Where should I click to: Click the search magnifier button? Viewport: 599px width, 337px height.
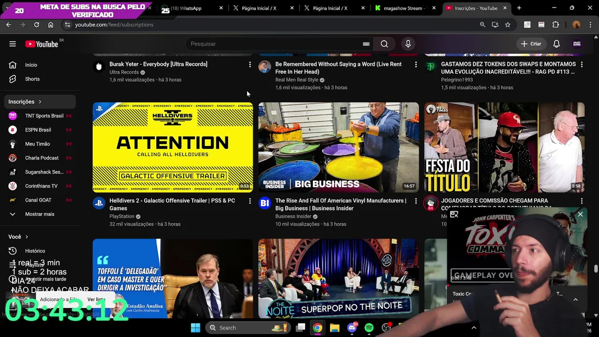[384, 44]
